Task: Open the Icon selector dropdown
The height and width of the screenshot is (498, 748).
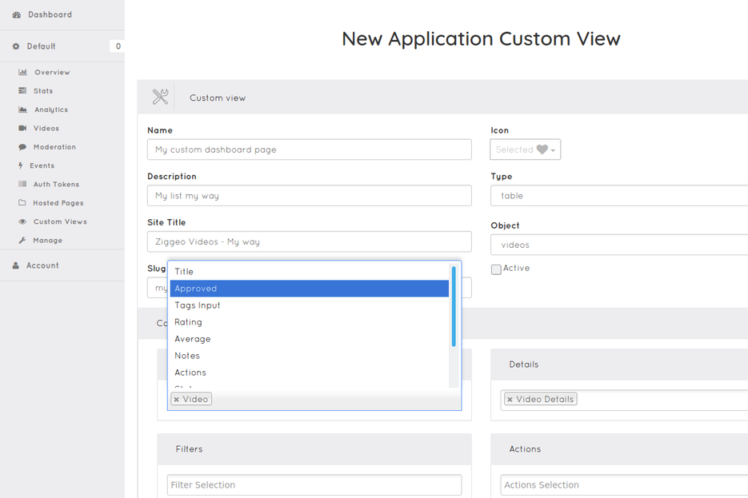Action: (525, 149)
